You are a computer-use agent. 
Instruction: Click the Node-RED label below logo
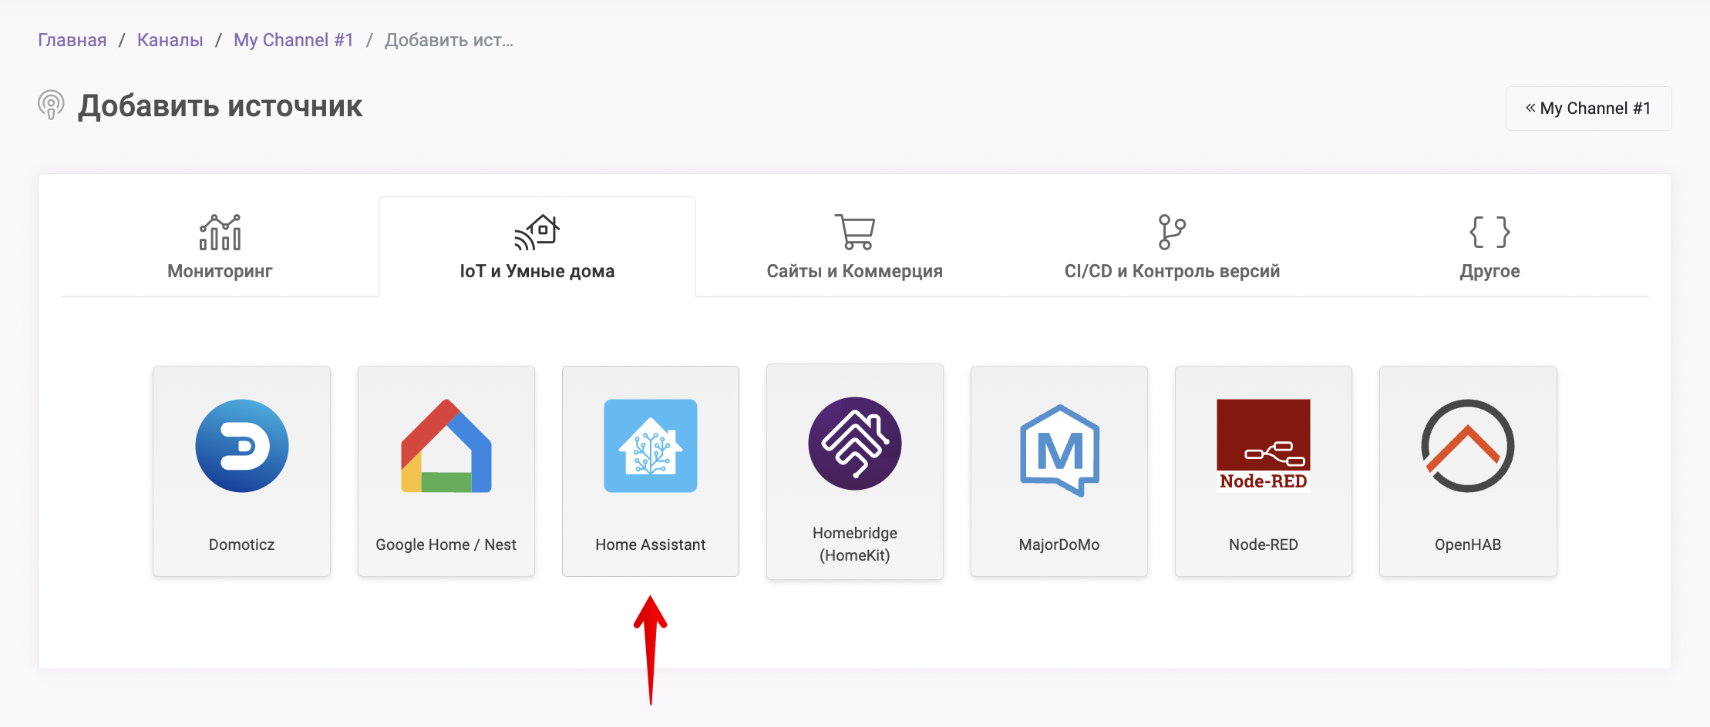click(1264, 544)
